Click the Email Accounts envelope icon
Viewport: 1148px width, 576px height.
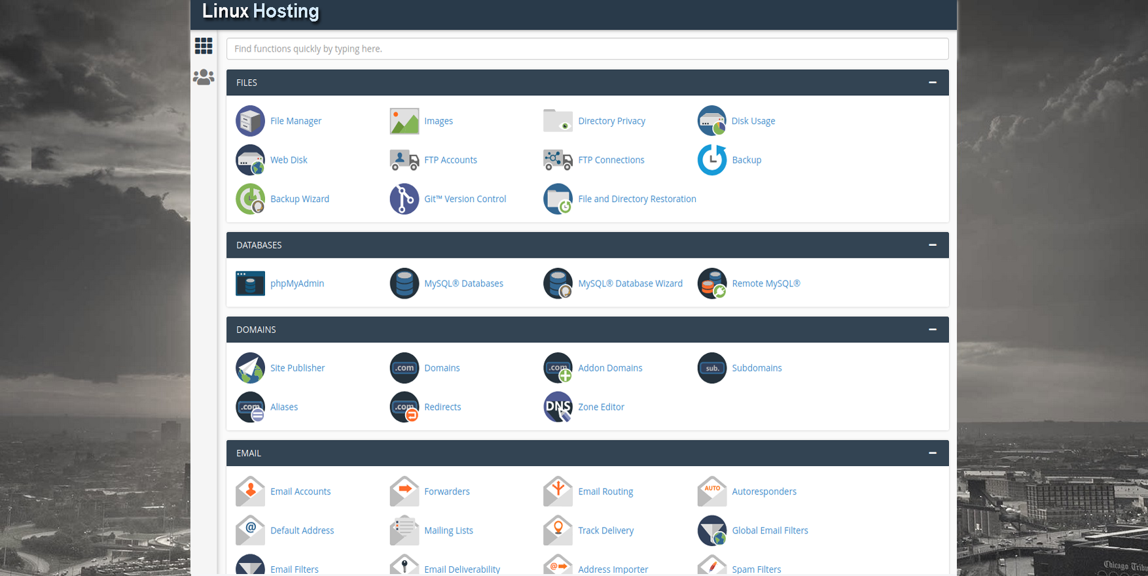pyautogui.click(x=250, y=492)
